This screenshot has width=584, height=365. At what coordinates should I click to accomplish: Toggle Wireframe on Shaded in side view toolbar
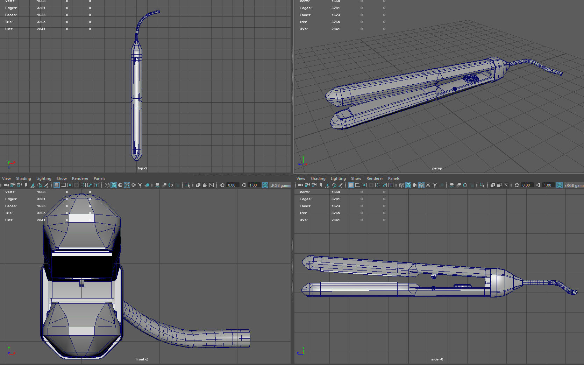pos(421,185)
